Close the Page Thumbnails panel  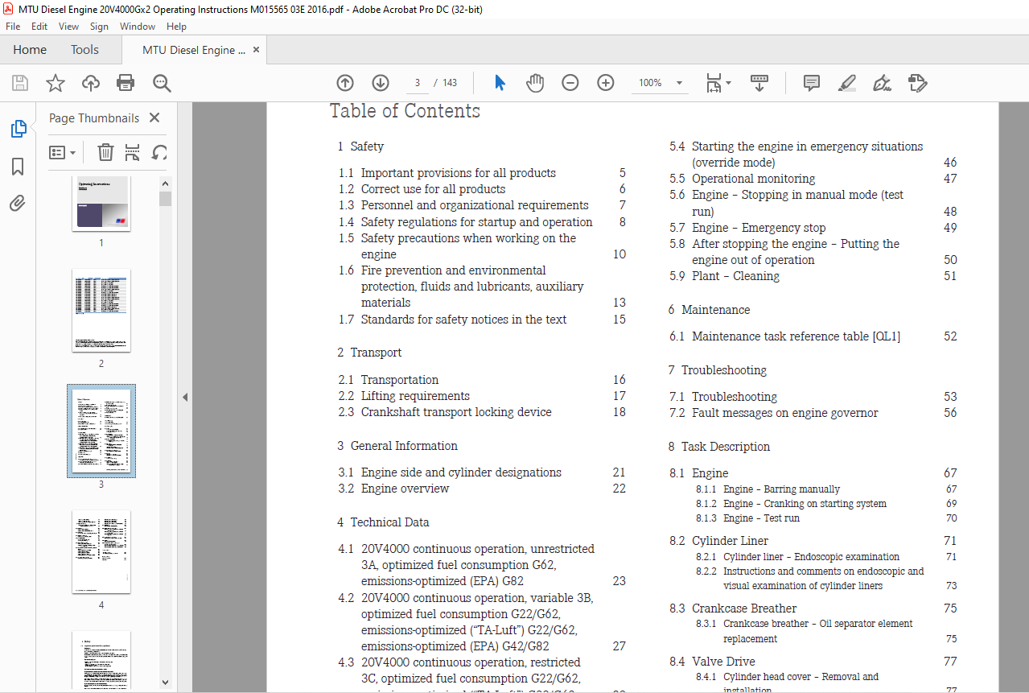click(x=154, y=118)
